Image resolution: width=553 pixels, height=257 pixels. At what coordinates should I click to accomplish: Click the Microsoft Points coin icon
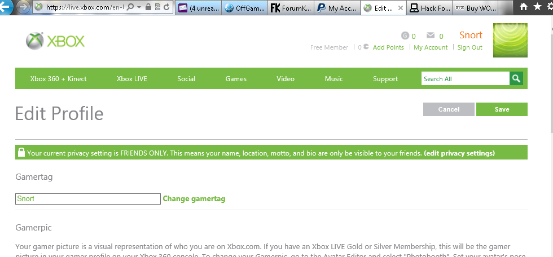click(366, 46)
